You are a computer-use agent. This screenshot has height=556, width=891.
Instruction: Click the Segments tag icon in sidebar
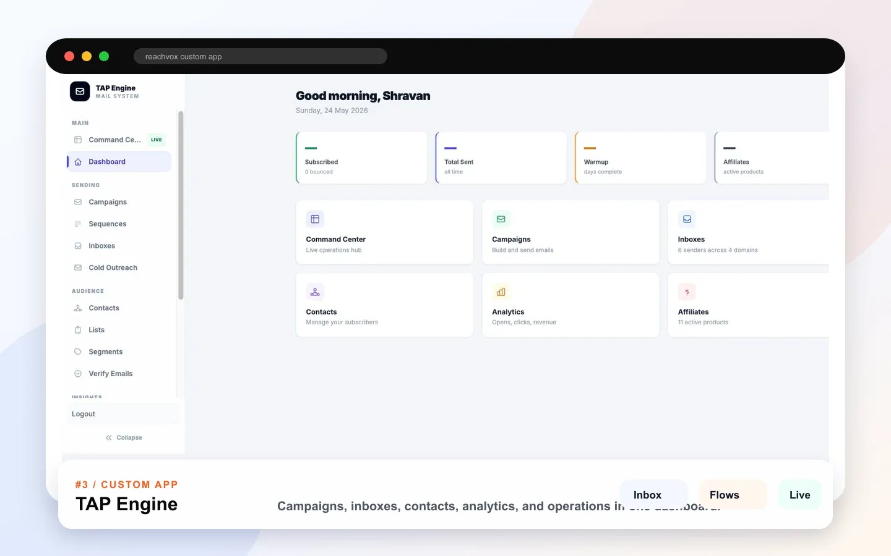point(78,352)
